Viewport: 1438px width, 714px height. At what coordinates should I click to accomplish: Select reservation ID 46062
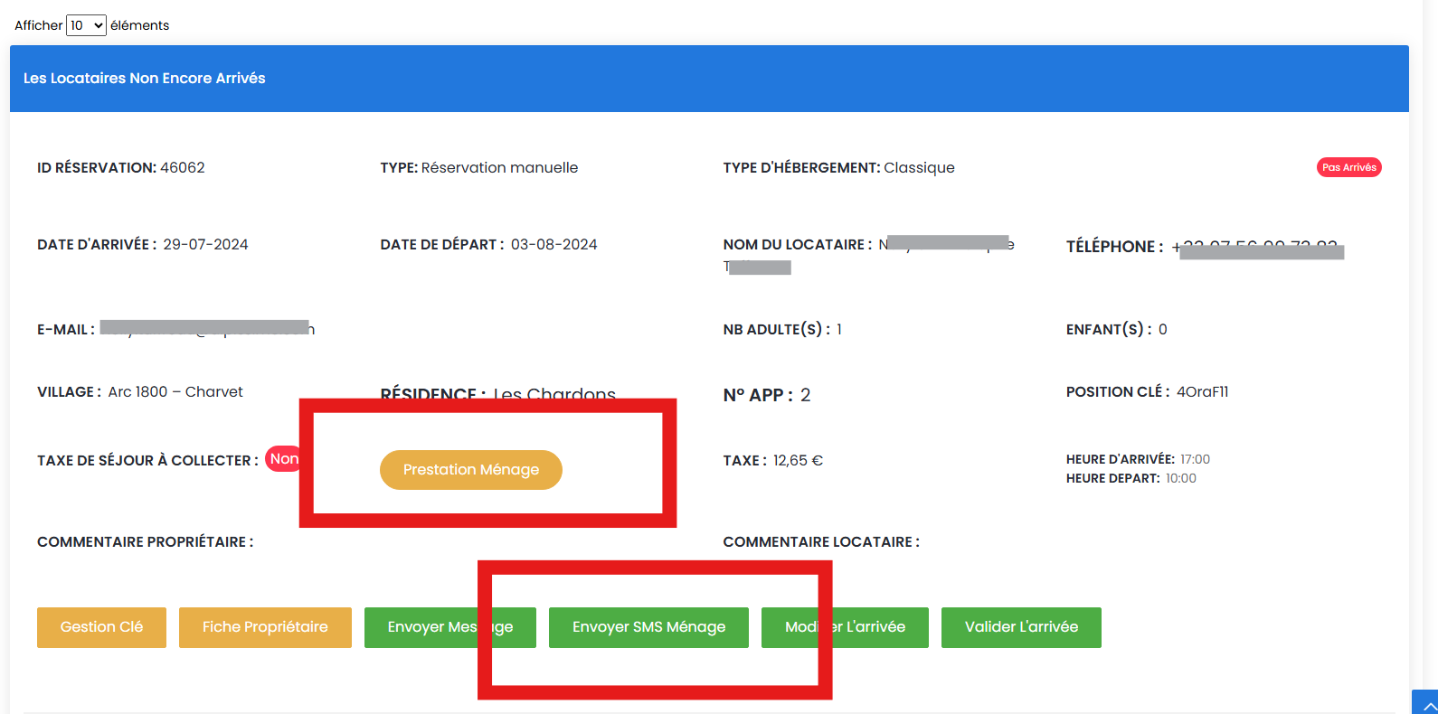(x=182, y=168)
